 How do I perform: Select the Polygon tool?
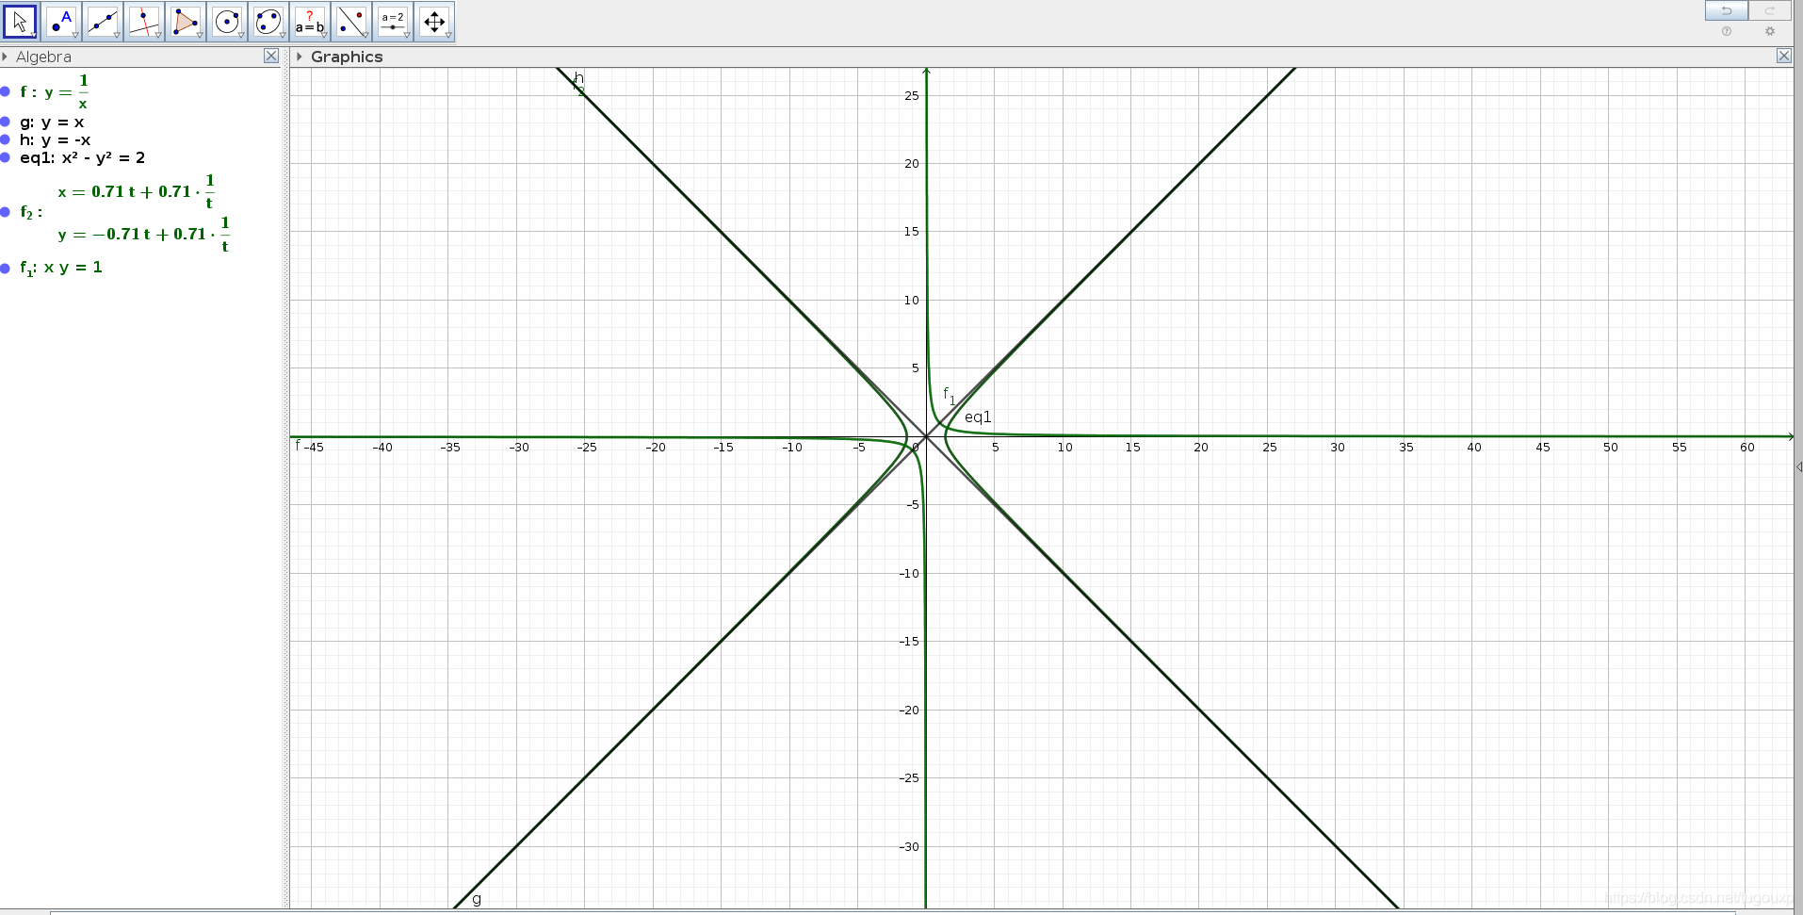pyautogui.click(x=186, y=21)
